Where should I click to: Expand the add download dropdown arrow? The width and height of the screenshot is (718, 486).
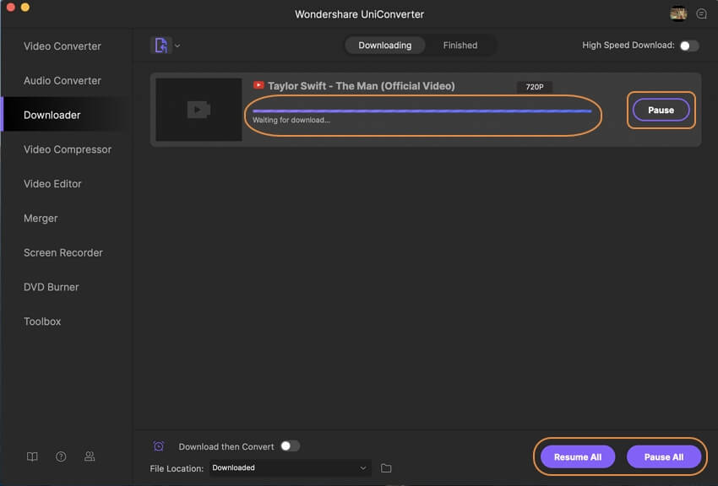pos(177,46)
